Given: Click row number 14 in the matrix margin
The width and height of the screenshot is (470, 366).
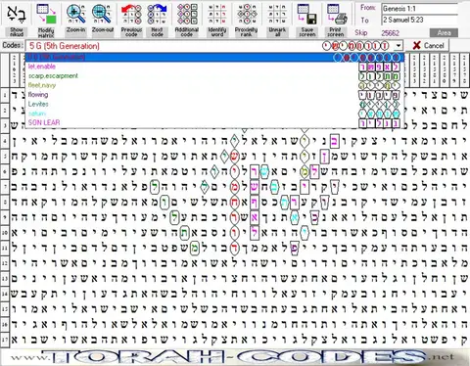Looking at the screenshot, I should coord(5,294).
